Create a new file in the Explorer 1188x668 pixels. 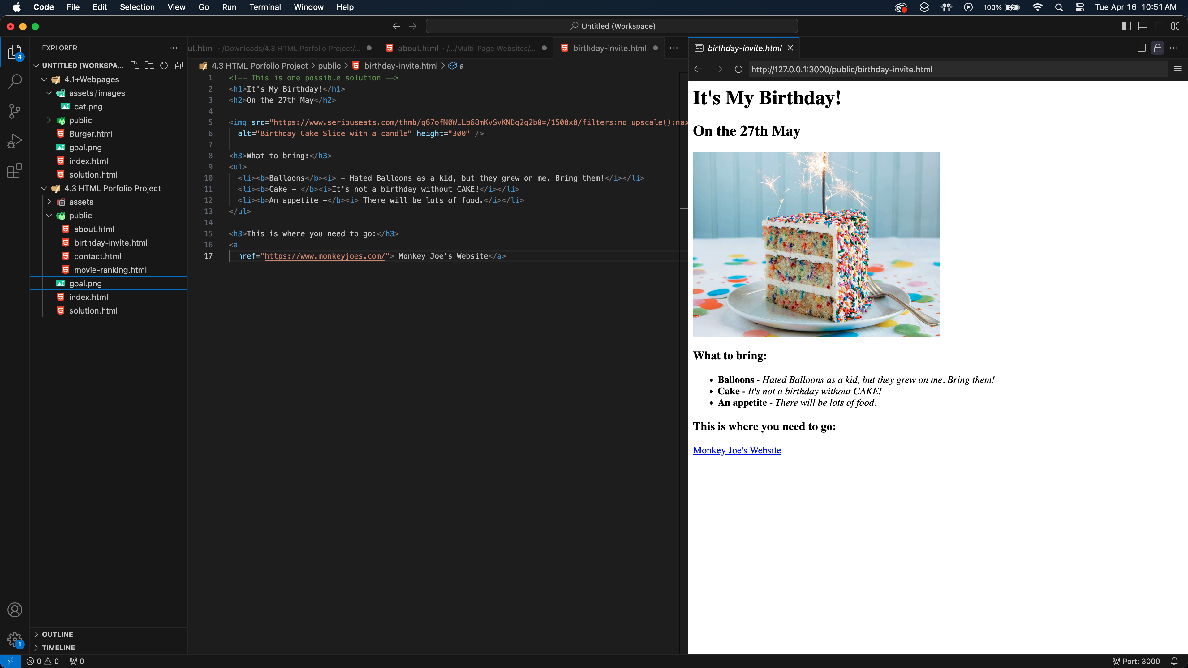pos(134,66)
